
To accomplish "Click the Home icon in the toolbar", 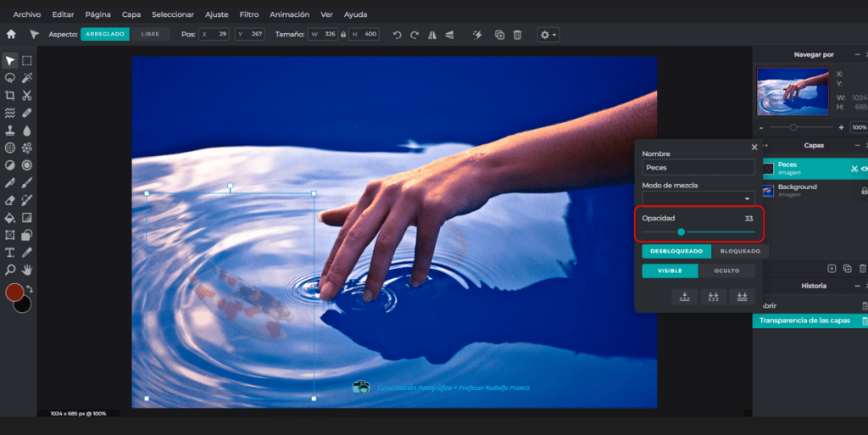I will point(11,35).
